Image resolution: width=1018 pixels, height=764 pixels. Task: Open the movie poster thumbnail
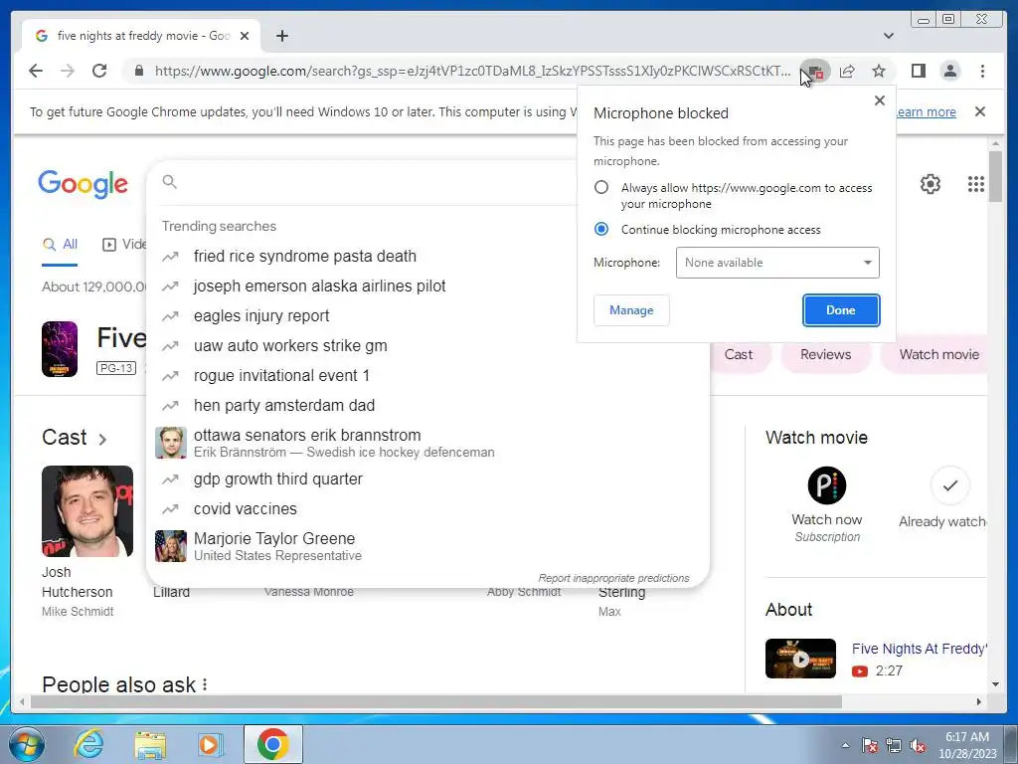60,349
